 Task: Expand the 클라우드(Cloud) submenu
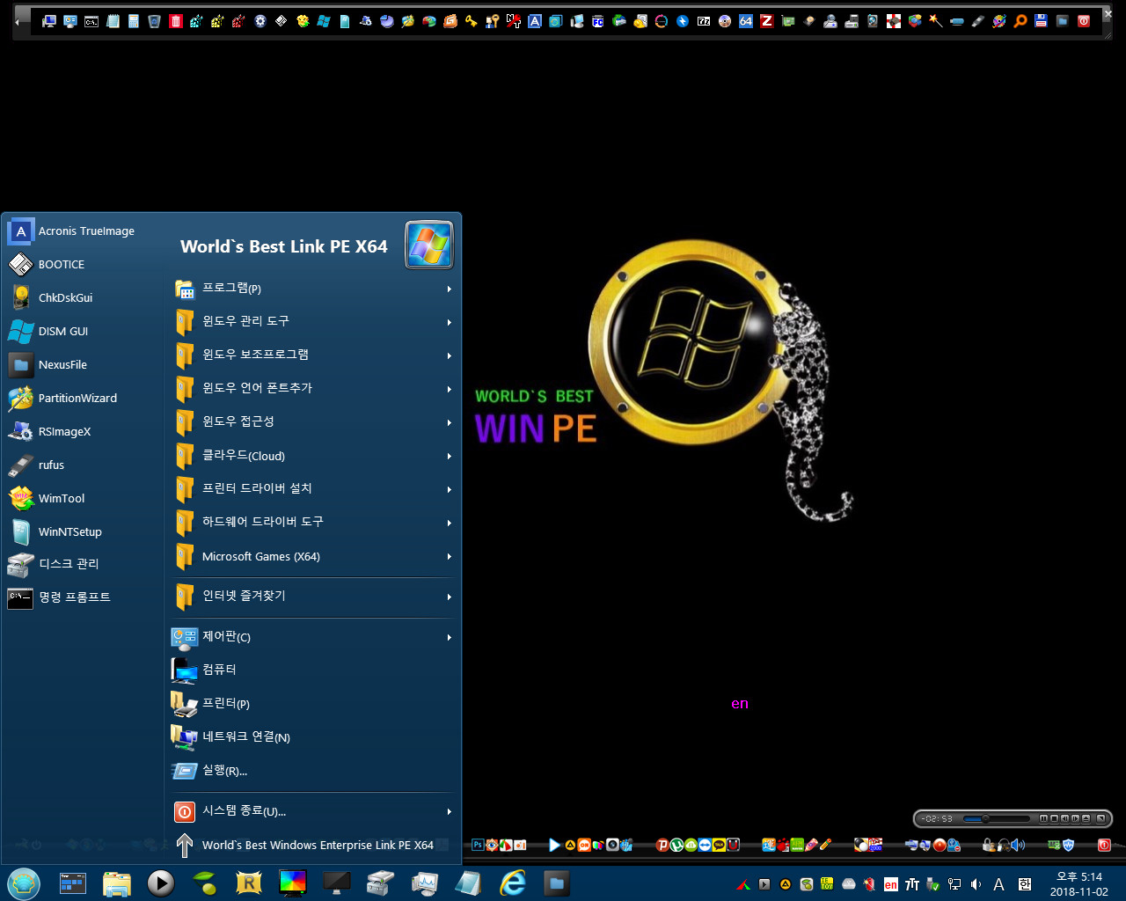click(x=314, y=456)
